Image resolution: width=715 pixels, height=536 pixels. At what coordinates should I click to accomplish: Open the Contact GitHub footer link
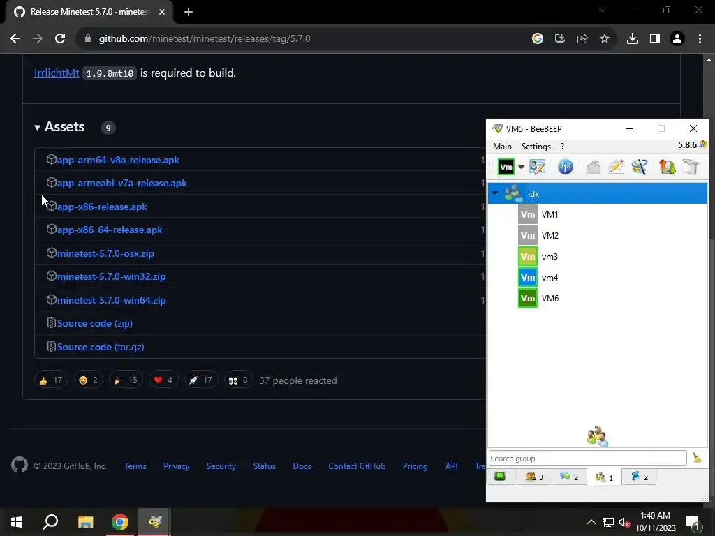(357, 466)
